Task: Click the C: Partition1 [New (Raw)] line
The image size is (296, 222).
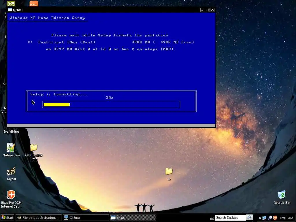Action: (111, 42)
